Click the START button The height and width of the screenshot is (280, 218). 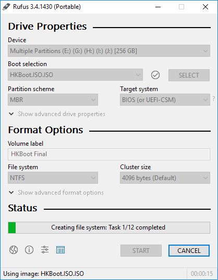click(141, 250)
